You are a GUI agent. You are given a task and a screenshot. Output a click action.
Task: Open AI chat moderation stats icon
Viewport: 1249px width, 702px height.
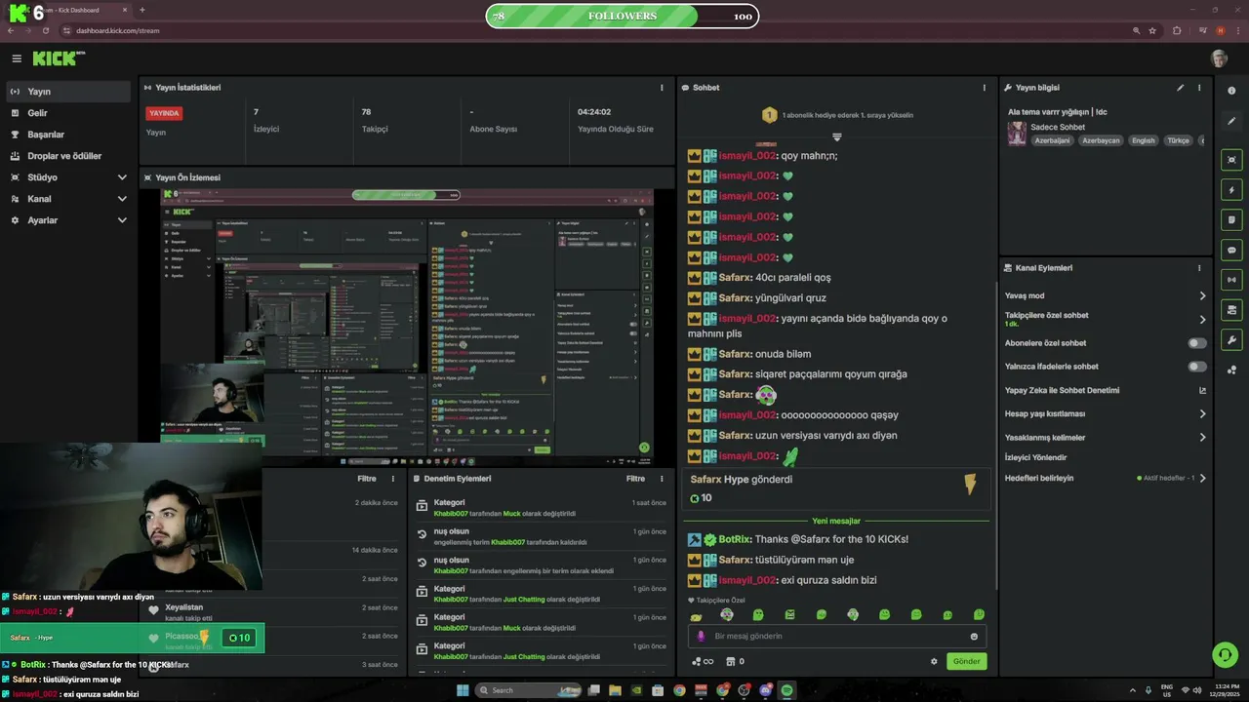point(1202,390)
